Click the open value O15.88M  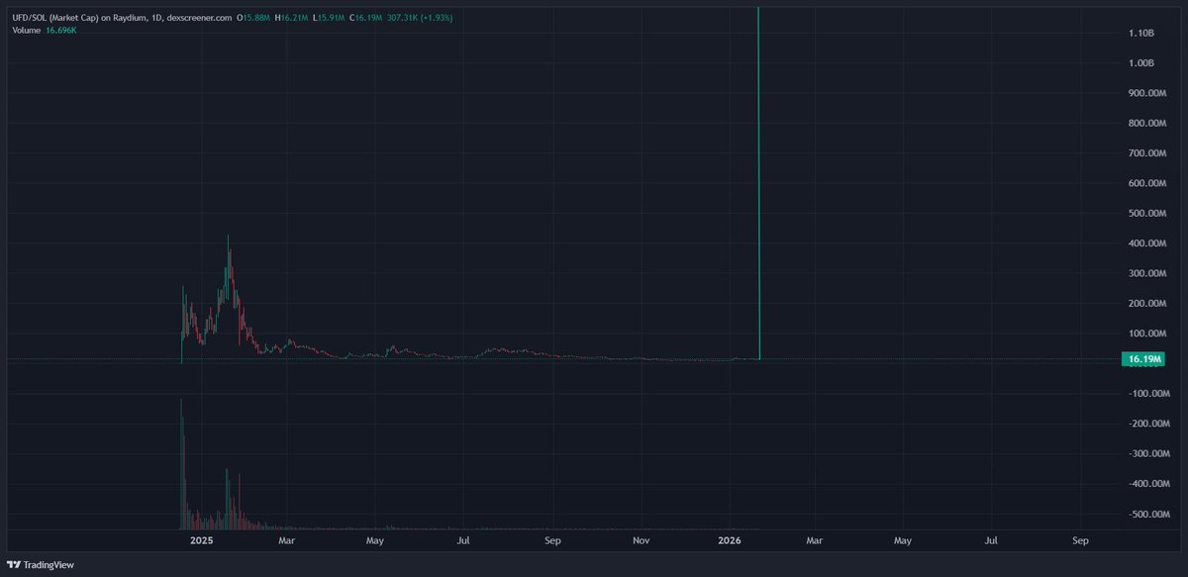(253, 18)
